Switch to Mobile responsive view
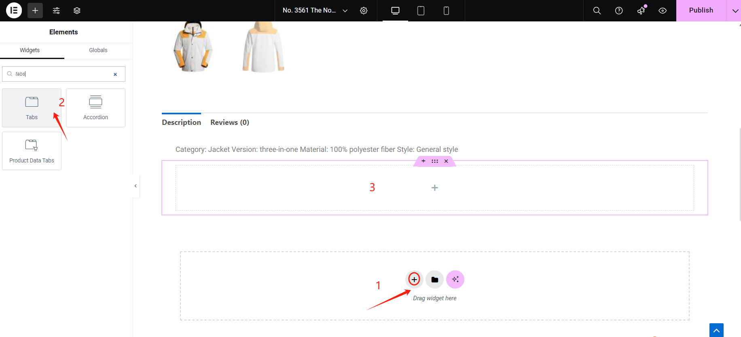This screenshot has height=337, width=741. click(x=446, y=11)
